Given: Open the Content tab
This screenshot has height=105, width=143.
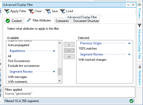Looking at the screenshot, I should [x=14, y=21].
